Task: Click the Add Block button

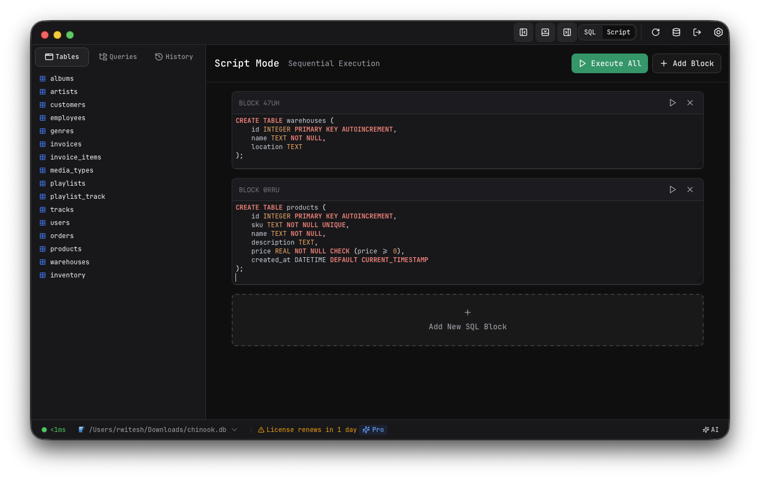Action: coord(686,63)
